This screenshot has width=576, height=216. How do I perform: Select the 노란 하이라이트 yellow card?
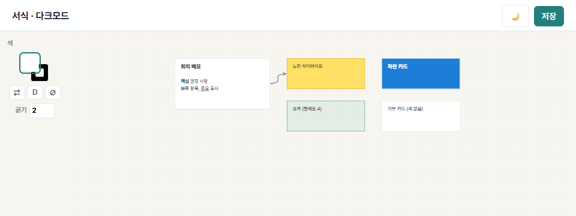pos(326,73)
